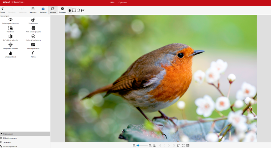Expand the Stilisierungseffekte section

pos(25,146)
